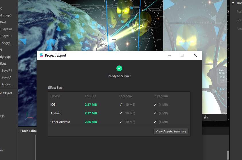Click the Facebook checkmark in the Android row
242x160 pixels.
point(121,113)
